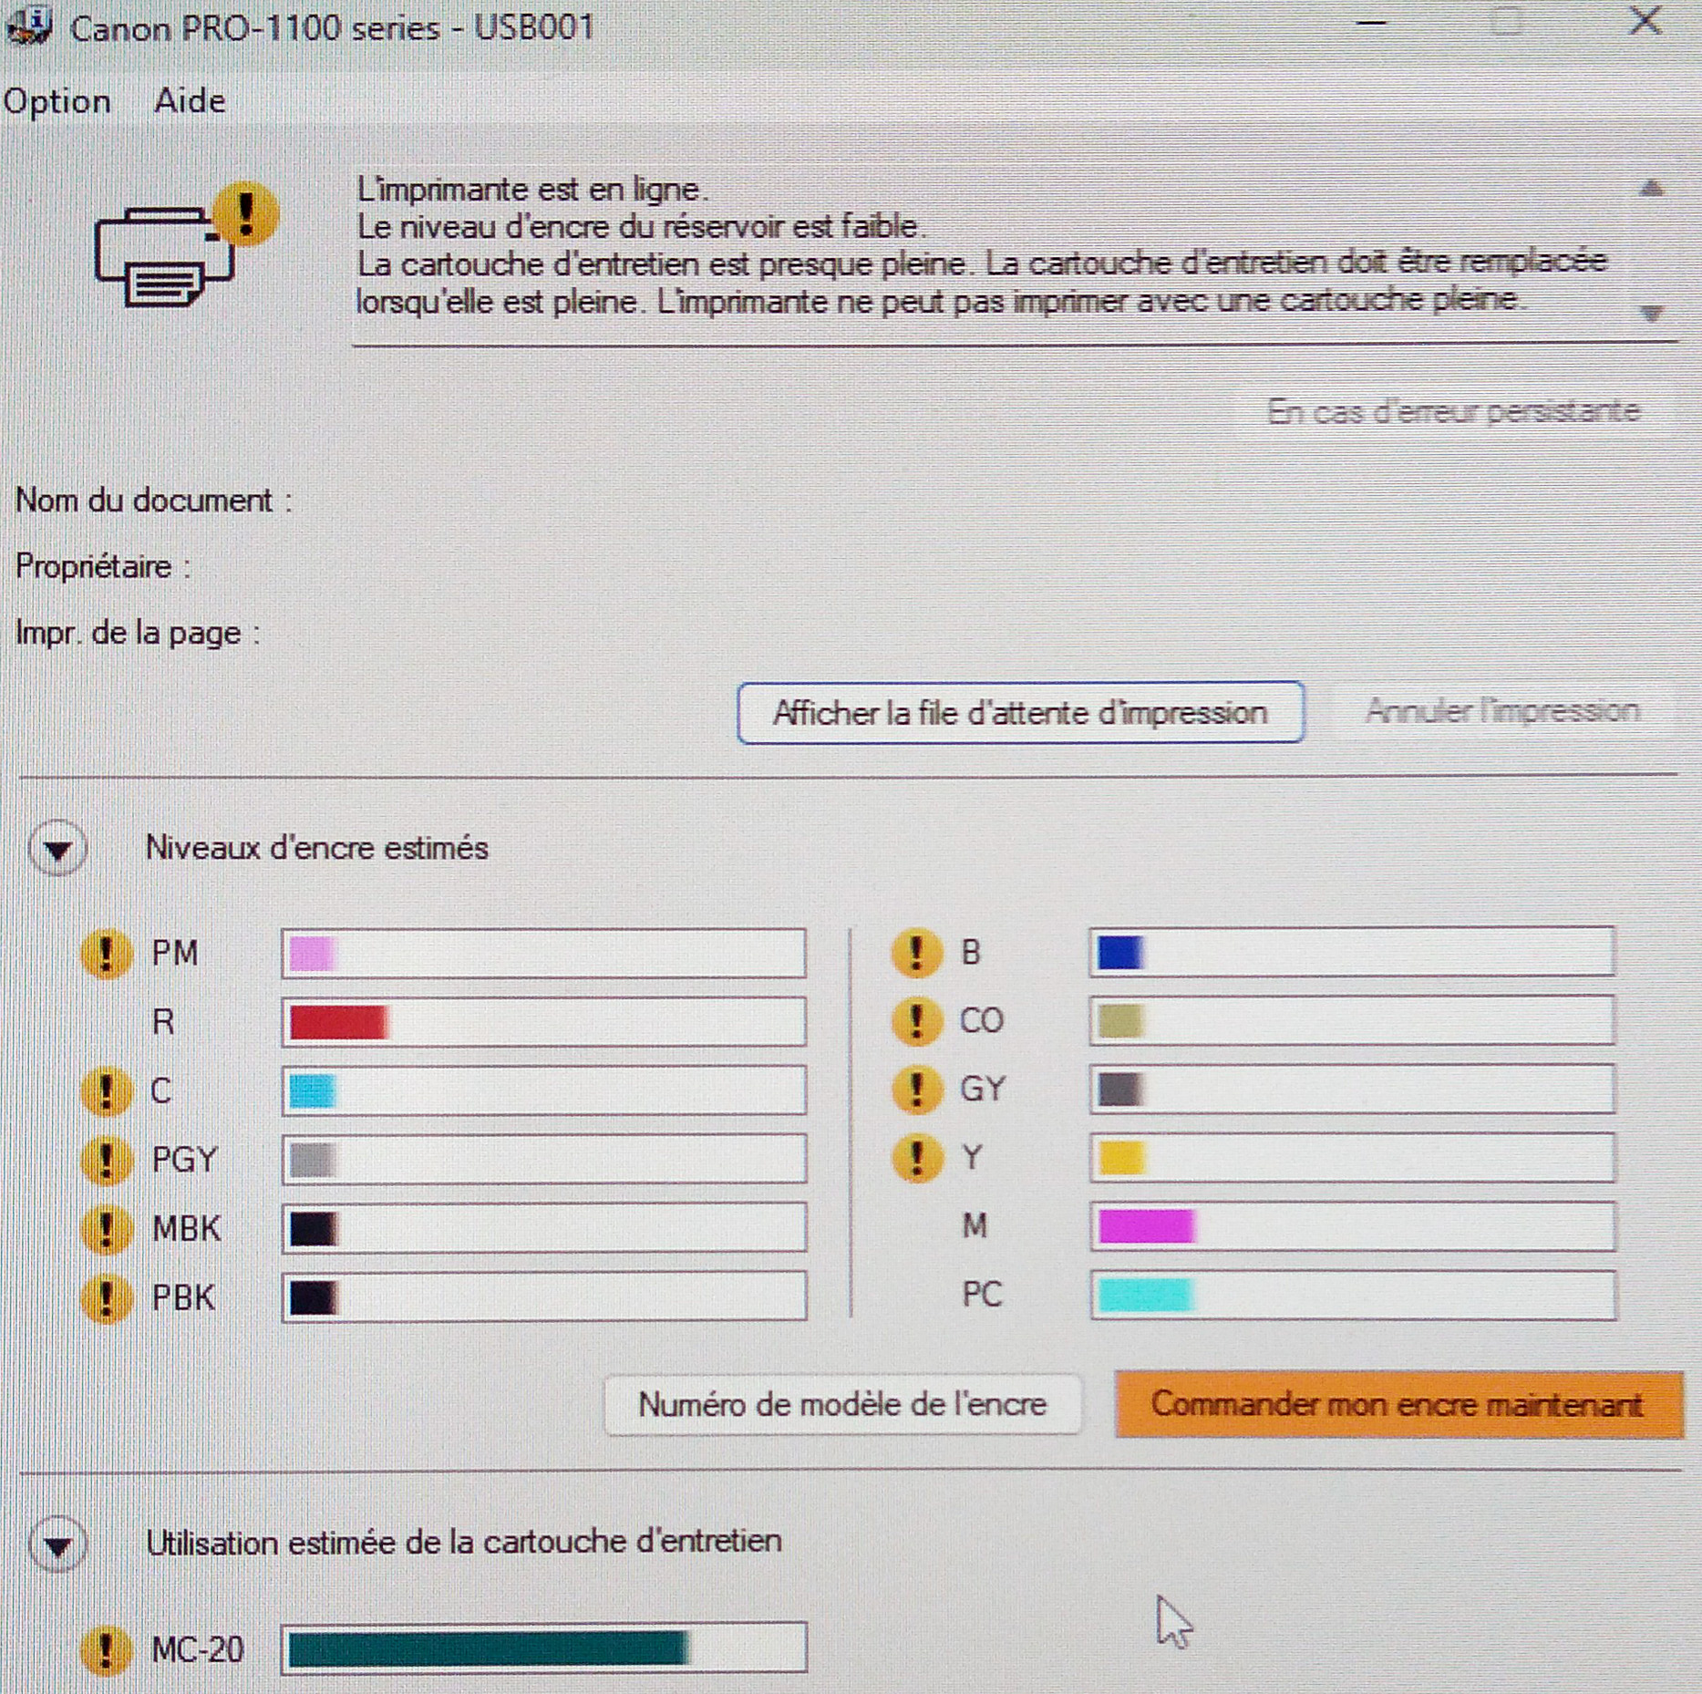The height and width of the screenshot is (1694, 1702).
Task: Click the Blue (B) ink warning icon
Action: click(x=915, y=953)
